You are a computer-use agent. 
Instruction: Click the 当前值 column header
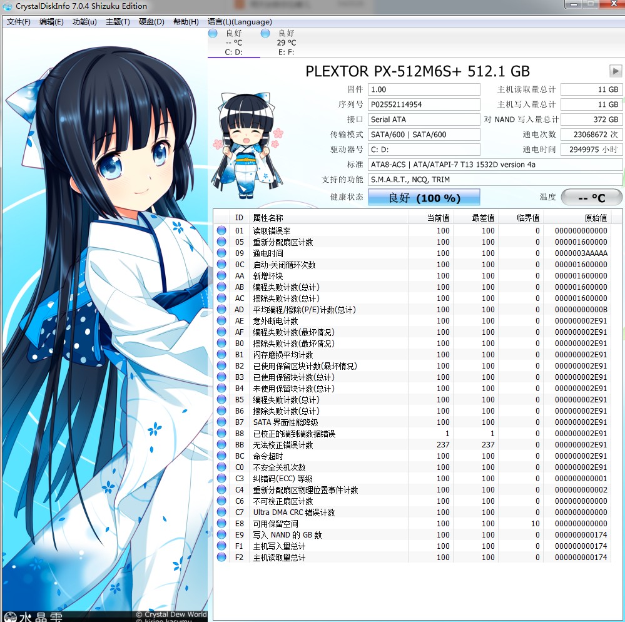(x=430, y=218)
